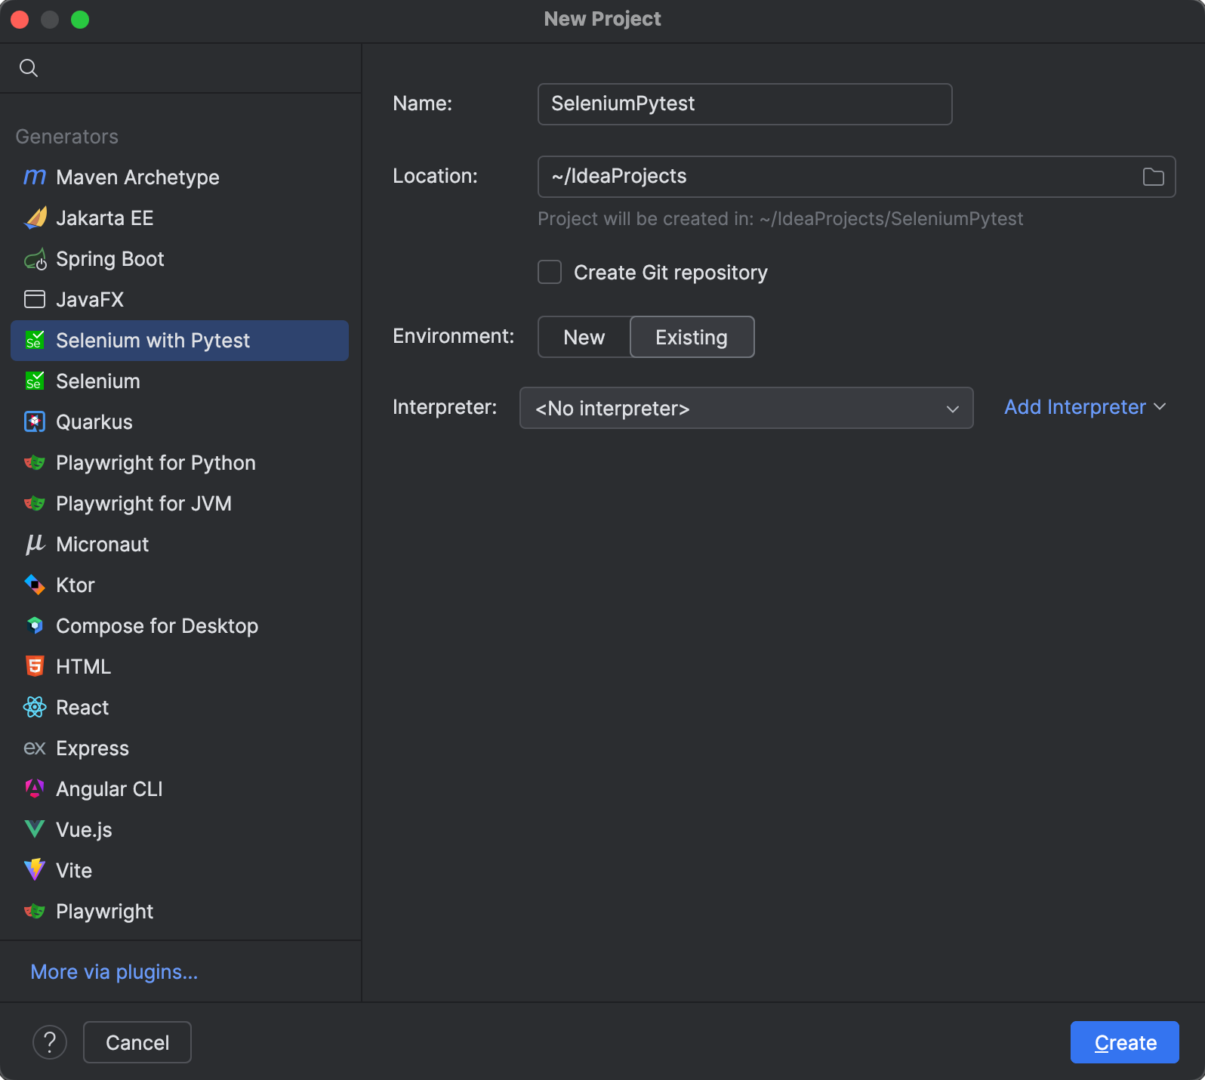Click the plain Selenium generator icon
This screenshot has width=1205, height=1080.
coord(35,381)
